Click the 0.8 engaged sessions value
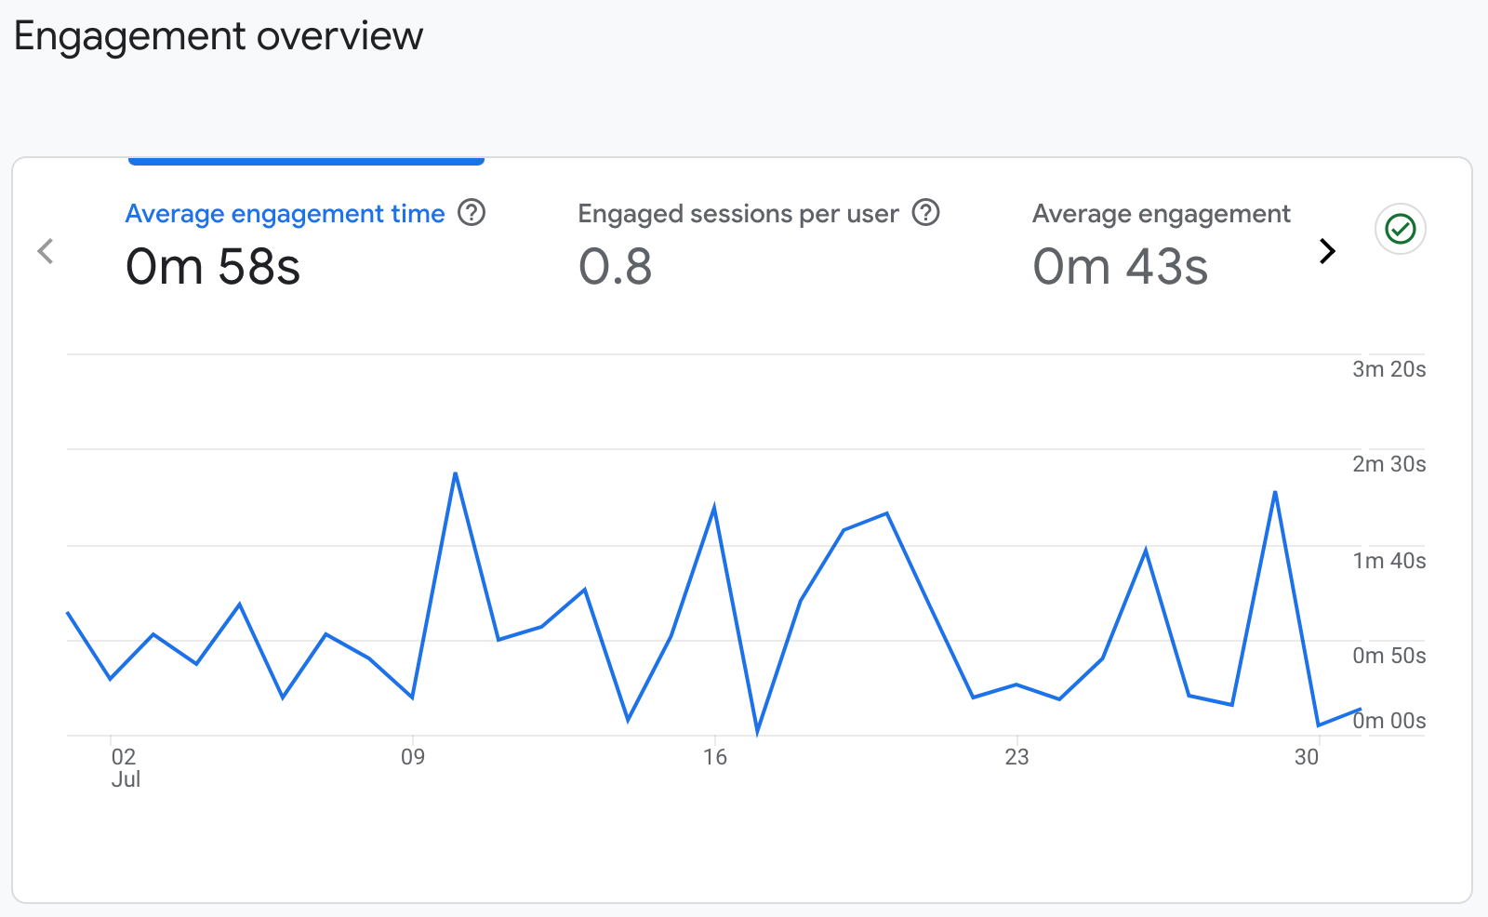The width and height of the screenshot is (1488, 917). pyautogui.click(x=615, y=267)
